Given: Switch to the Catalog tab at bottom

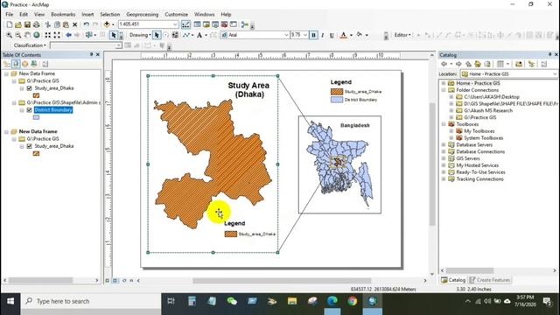Looking at the screenshot, I should tap(453, 280).
